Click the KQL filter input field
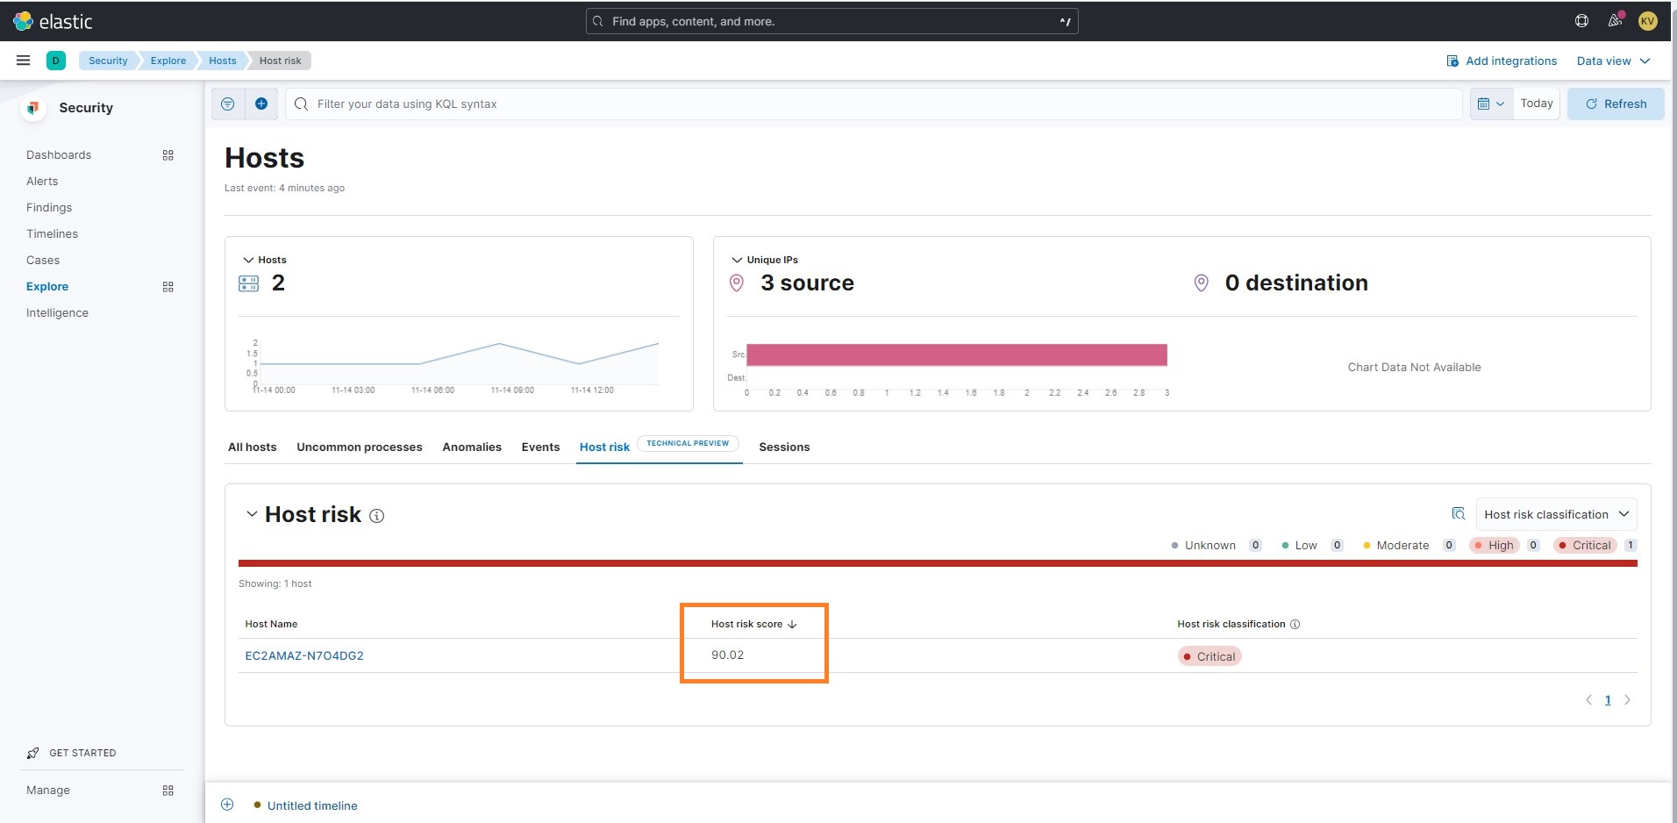The width and height of the screenshot is (1677, 823). click(702, 103)
